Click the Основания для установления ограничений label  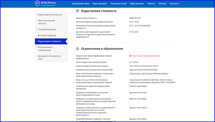94,70
